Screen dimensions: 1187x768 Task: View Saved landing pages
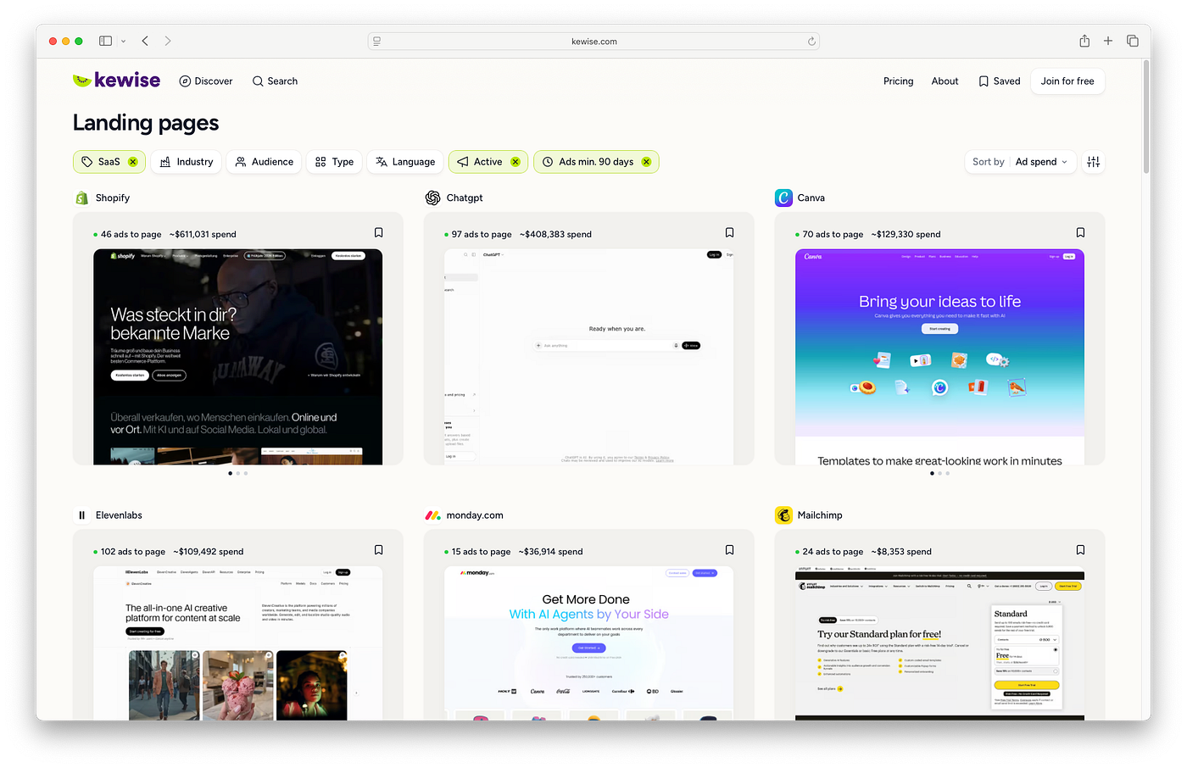click(999, 81)
